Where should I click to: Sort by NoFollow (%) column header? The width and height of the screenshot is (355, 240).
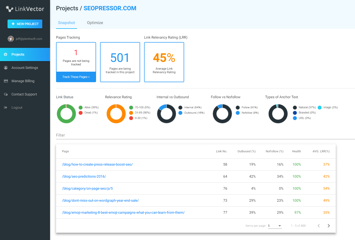(274, 151)
